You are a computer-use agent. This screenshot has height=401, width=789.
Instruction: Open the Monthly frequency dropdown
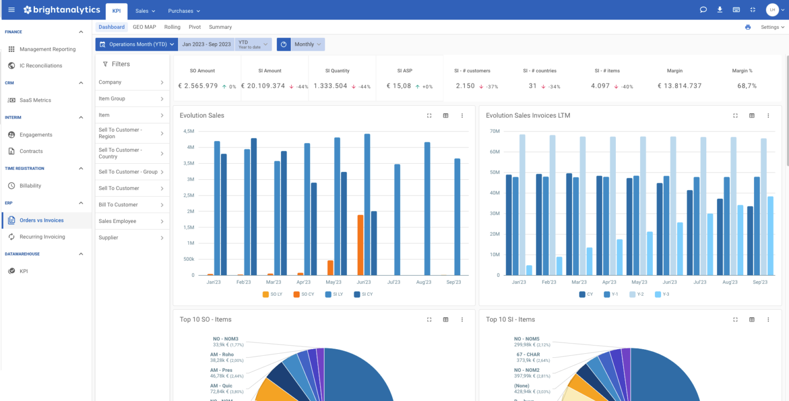click(308, 44)
